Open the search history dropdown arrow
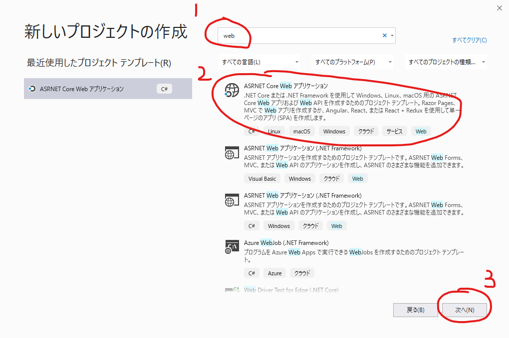Image resolution: width=509 pixels, height=338 pixels. [393, 35]
